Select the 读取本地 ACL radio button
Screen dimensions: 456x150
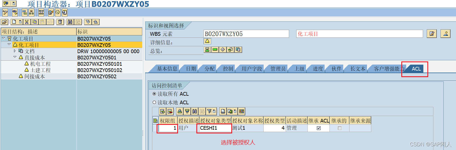coord(154,102)
